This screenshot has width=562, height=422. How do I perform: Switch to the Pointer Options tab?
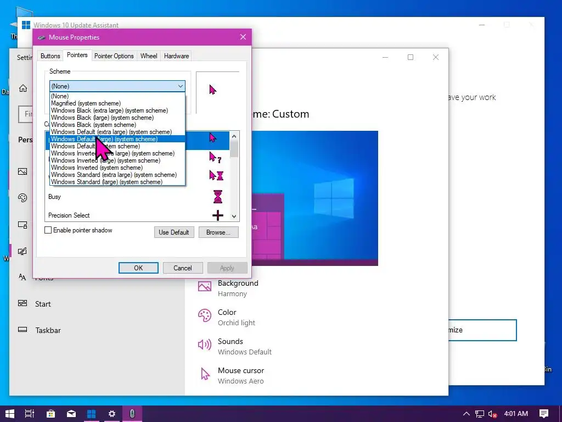click(x=114, y=56)
